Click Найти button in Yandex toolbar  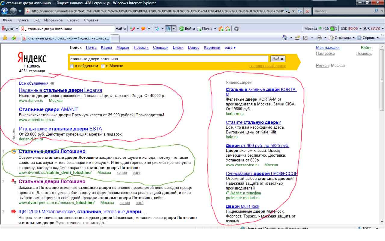point(120,29)
